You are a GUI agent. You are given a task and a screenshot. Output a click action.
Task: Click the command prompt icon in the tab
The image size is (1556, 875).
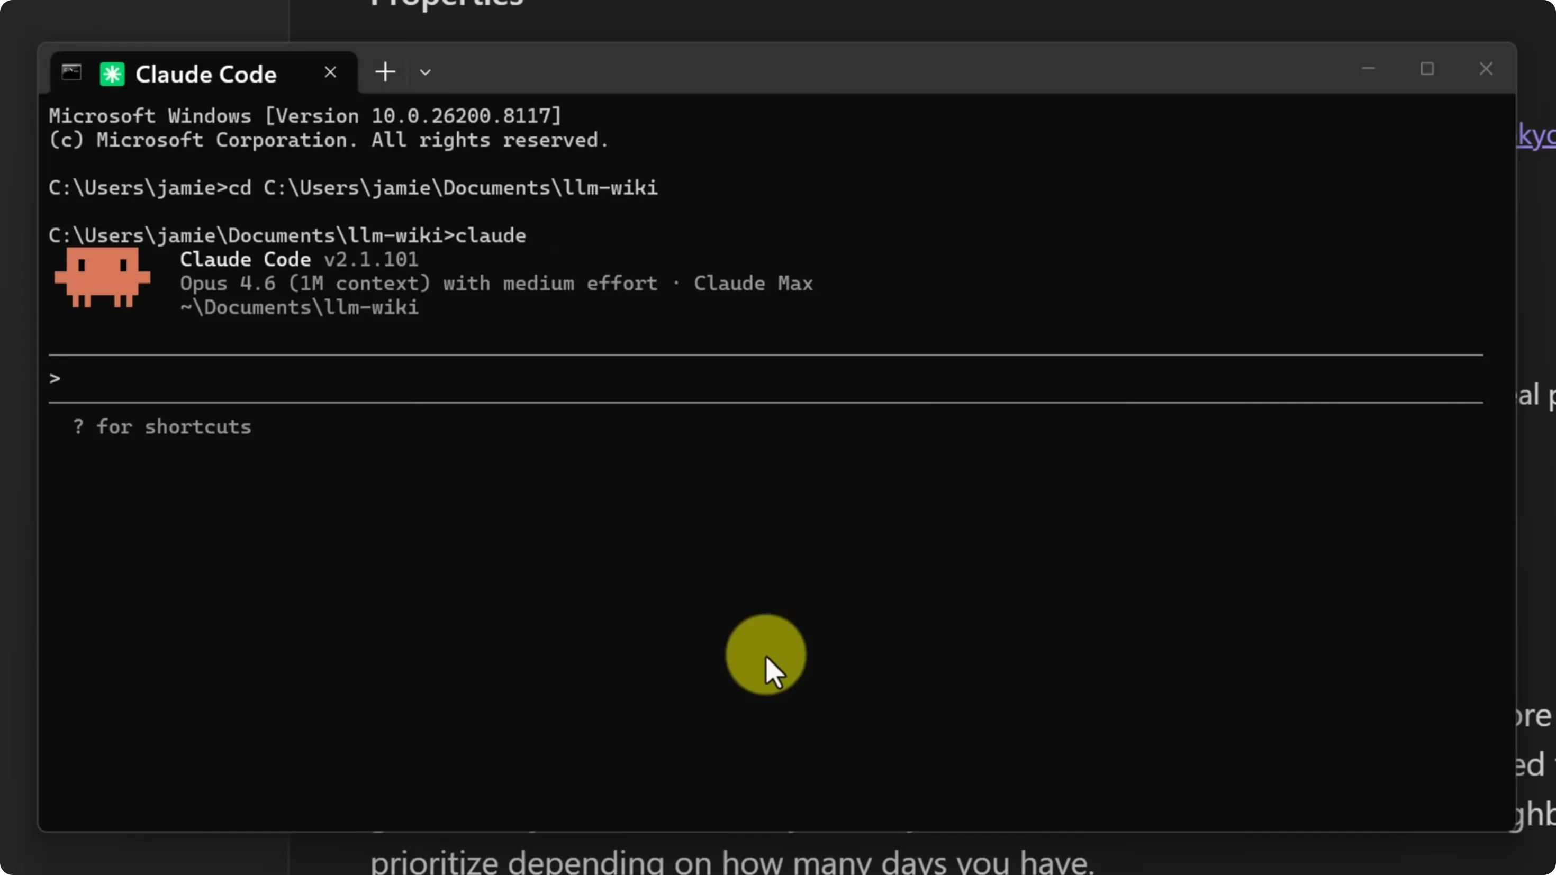tap(71, 72)
